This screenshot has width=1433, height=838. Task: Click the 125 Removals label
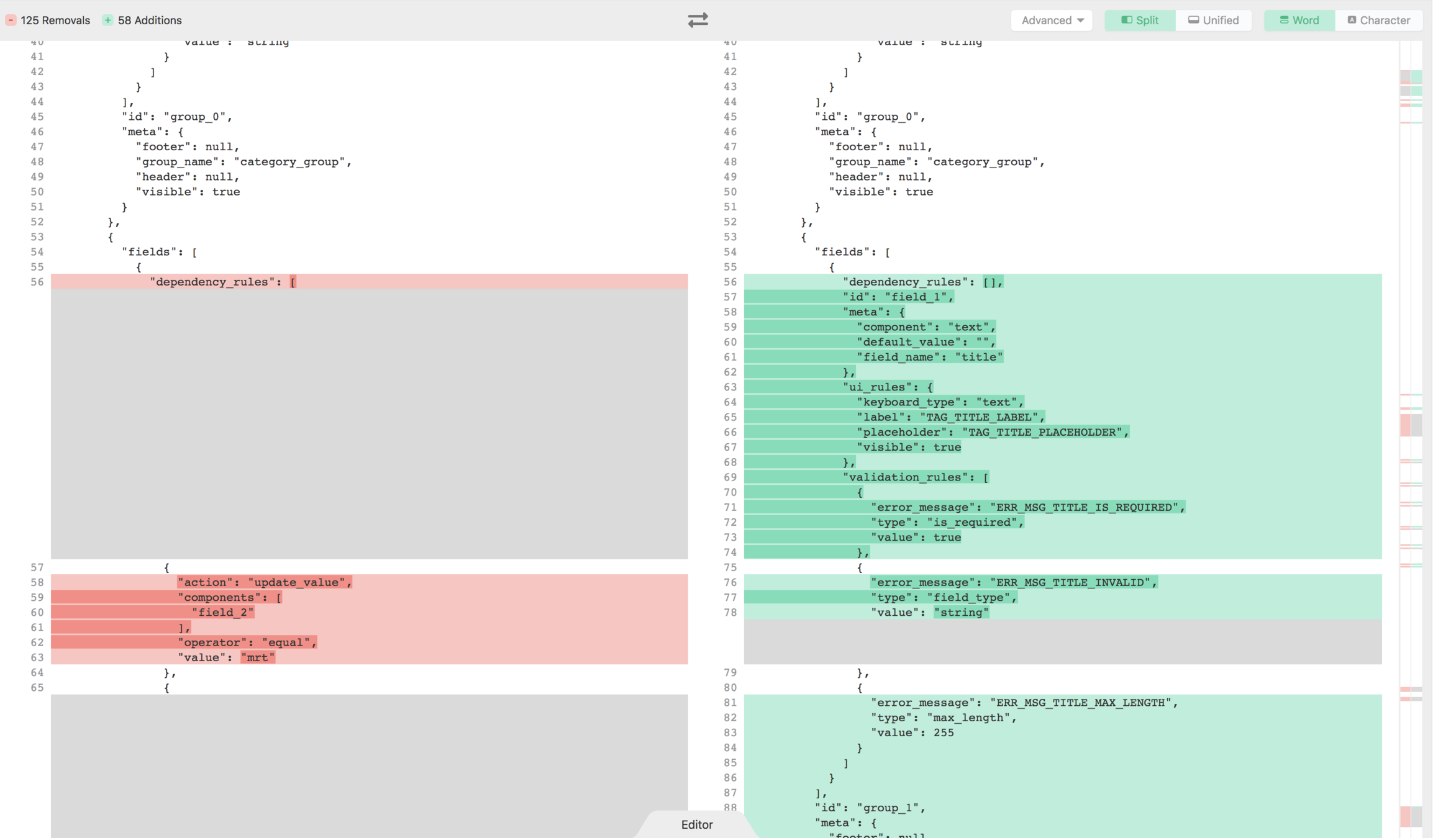55,20
